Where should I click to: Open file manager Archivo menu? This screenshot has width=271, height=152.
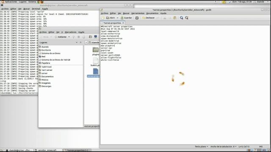43,32
